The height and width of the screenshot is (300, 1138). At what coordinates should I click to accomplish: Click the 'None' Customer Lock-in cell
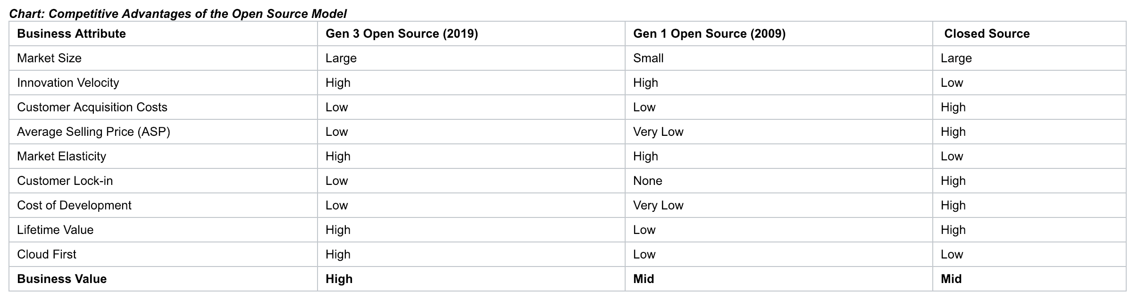[x=647, y=181]
